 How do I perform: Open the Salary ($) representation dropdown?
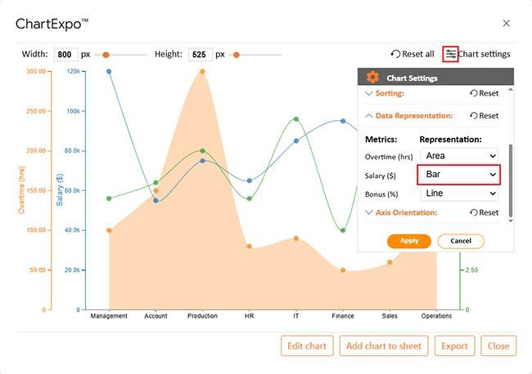point(459,175)
